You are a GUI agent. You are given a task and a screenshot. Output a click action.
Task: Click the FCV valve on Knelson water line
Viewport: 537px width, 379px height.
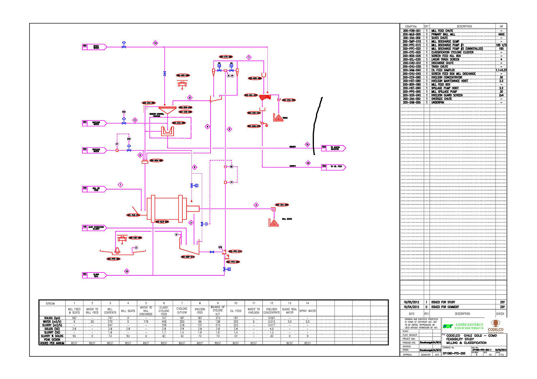coord(124,121)
